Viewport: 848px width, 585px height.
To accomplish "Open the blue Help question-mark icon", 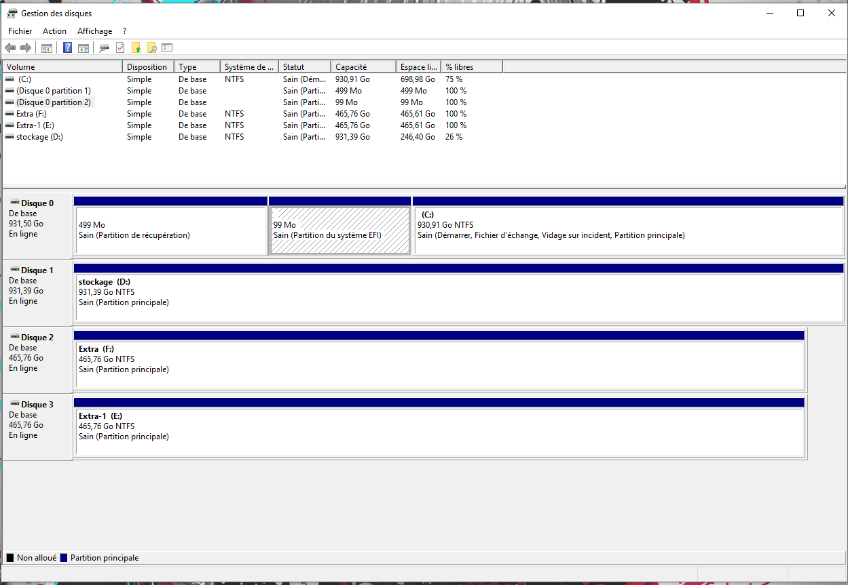I will (68, 47).
